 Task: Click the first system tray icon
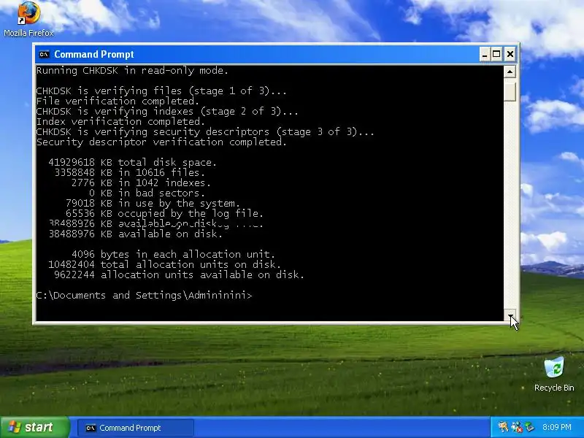(x=503, y=427)
